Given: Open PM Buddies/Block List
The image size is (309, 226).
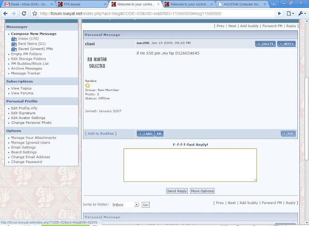Looking at the screenshot, I should pos(30,64).
